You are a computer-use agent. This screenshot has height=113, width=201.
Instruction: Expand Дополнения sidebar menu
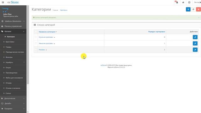tap(13, 98)
